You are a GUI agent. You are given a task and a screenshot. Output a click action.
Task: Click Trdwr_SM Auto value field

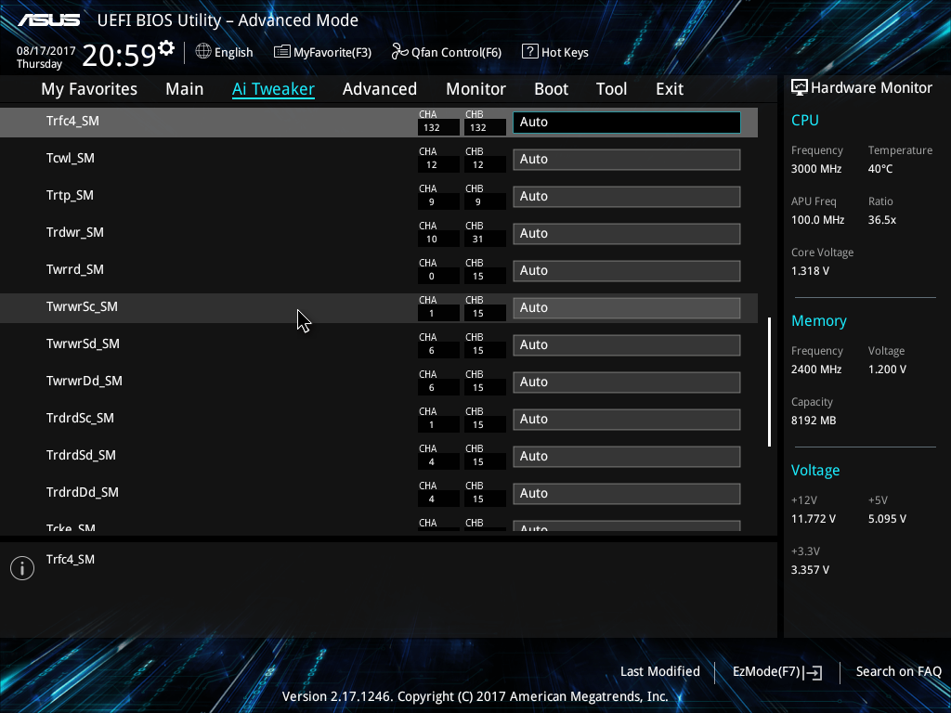627,233
